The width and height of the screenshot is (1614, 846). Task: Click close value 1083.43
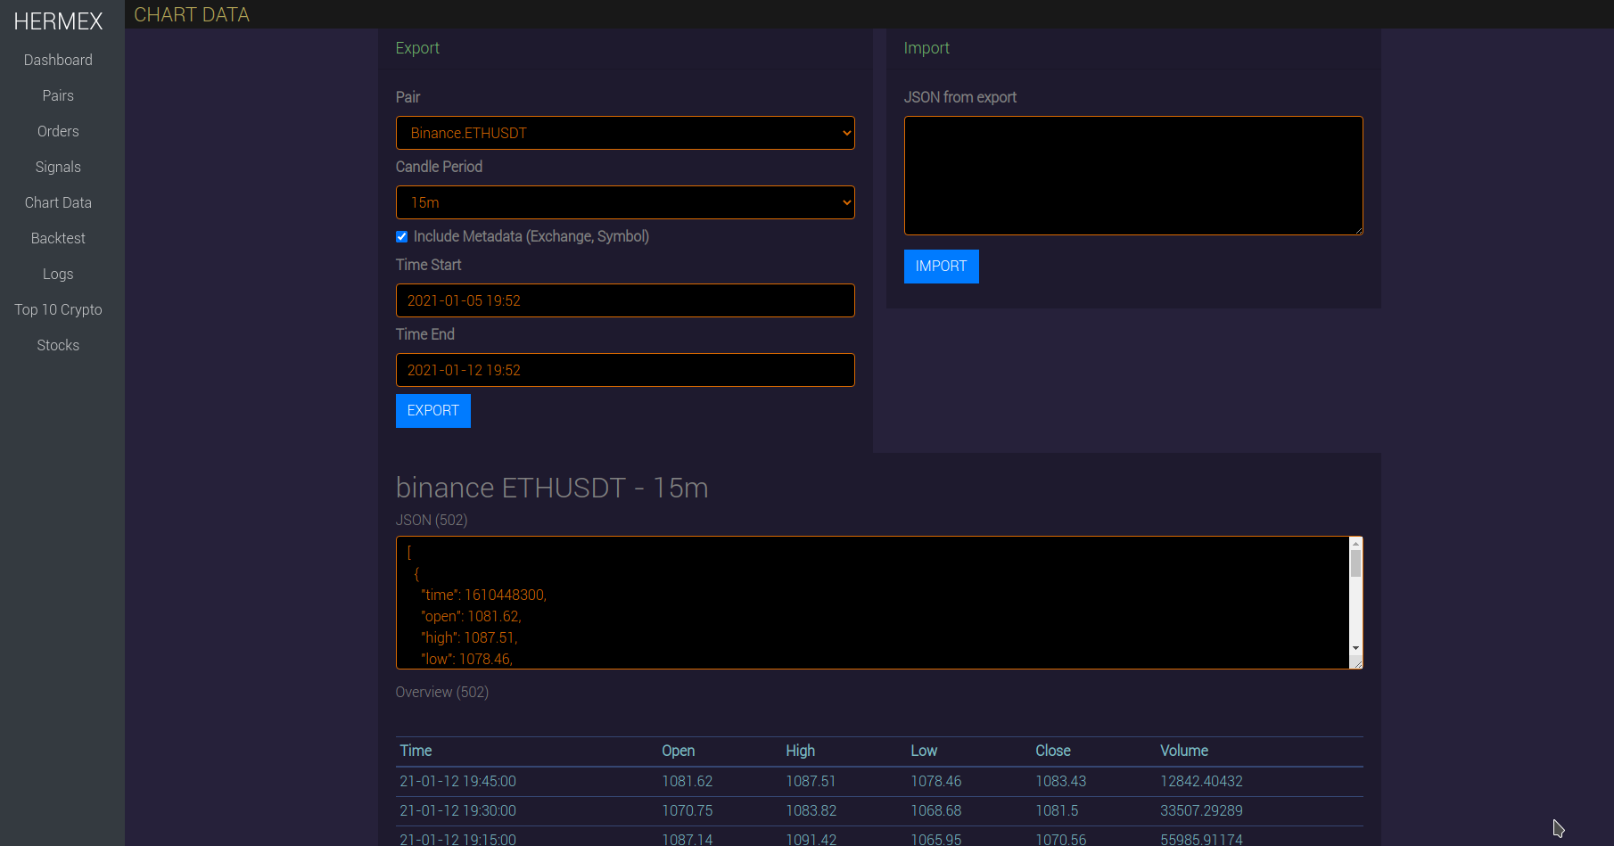[1061, 781]
